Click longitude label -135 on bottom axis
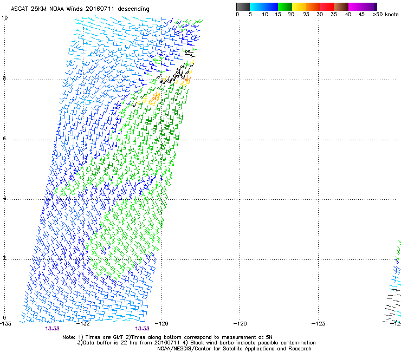Viewport: 401px width, 352px height. point(5,324)
